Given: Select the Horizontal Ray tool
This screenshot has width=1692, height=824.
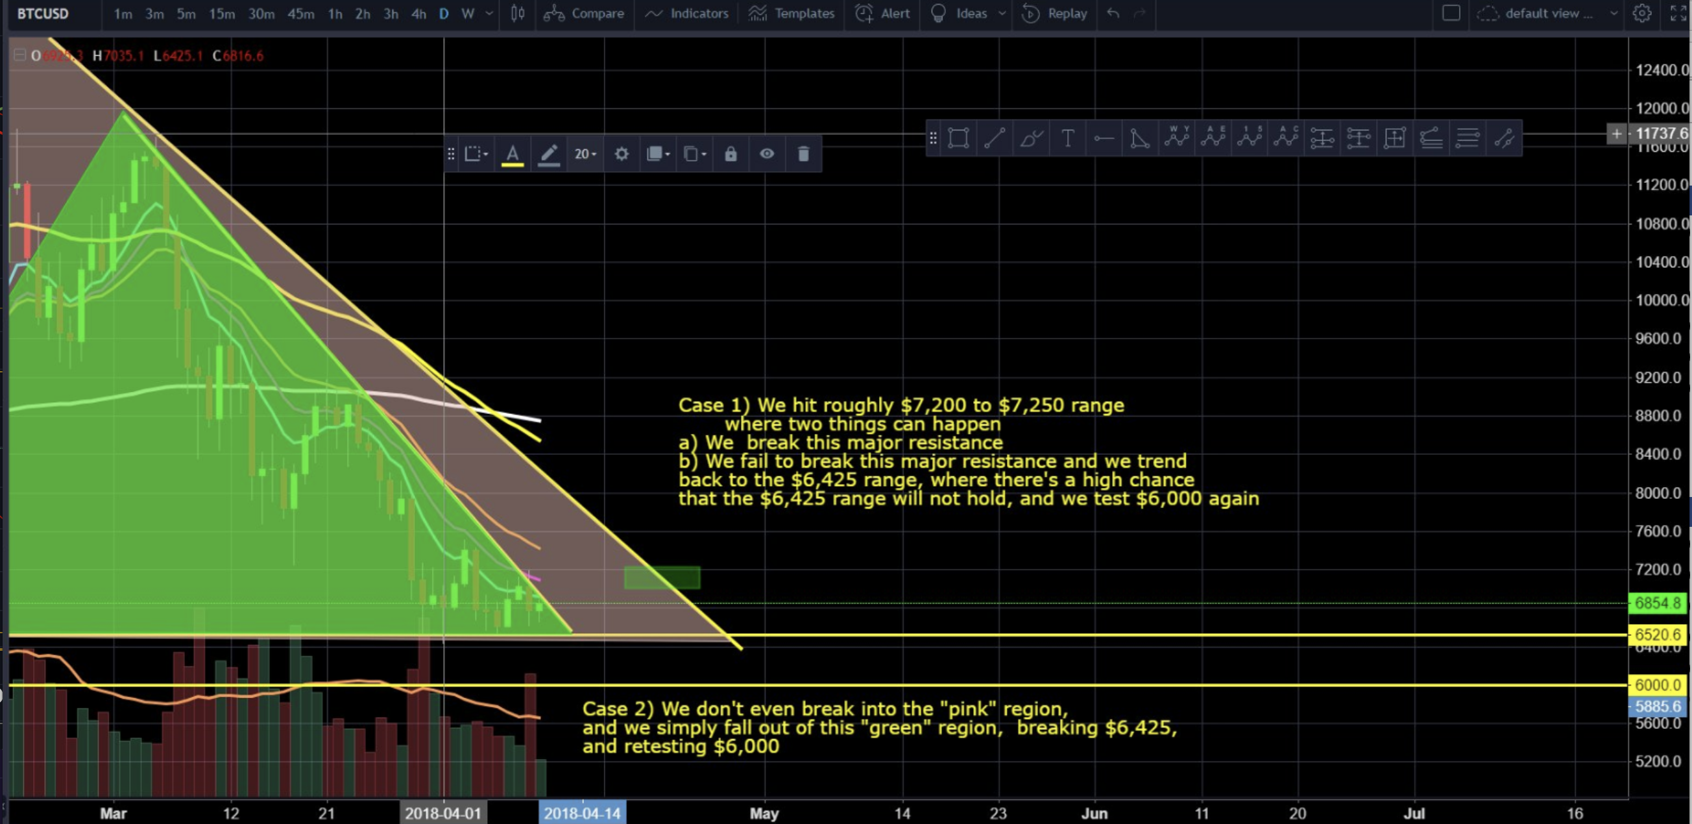Looking at the screenshot, I should [x=1104, y=139].
